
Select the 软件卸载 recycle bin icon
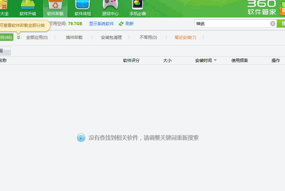55,5
